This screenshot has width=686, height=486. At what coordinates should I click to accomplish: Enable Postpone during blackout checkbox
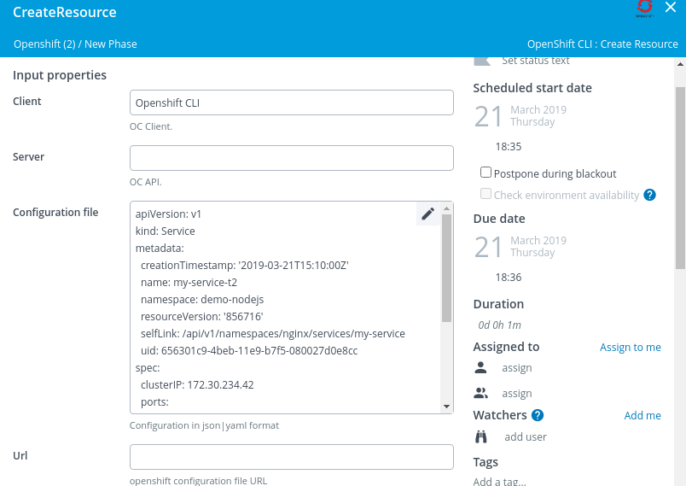click(486, 173)
